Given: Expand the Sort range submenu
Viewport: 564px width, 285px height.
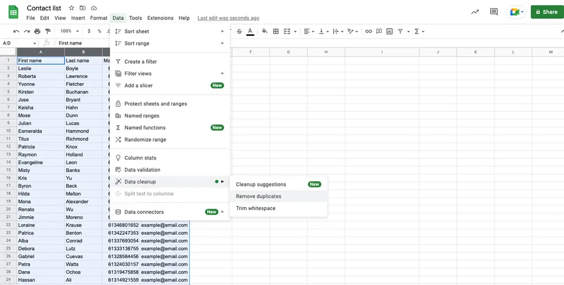Looking at the screenshot, I should coord(170,43).
